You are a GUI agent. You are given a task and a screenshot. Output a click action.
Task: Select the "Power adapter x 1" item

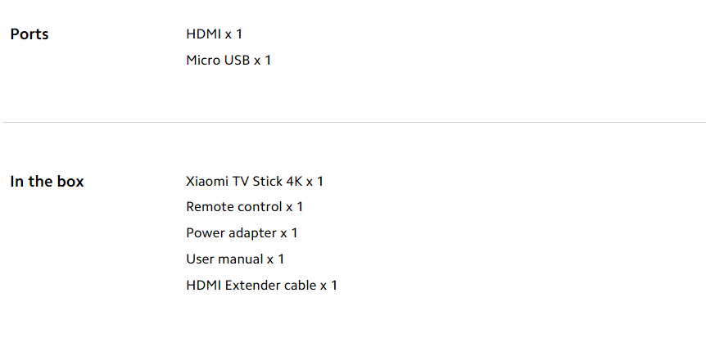coord(242,233)
